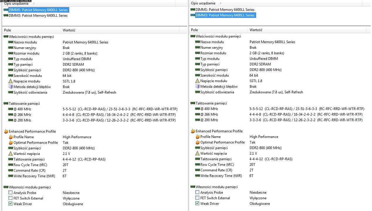Click right pane Metoda detekcji błędów icon

pyautogui.click(x=197, y=86)
